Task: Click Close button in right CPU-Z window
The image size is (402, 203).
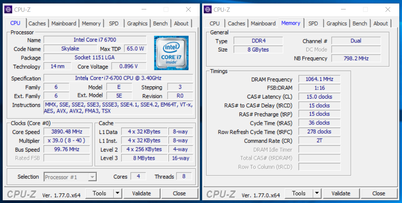Action: pos(379,193)
